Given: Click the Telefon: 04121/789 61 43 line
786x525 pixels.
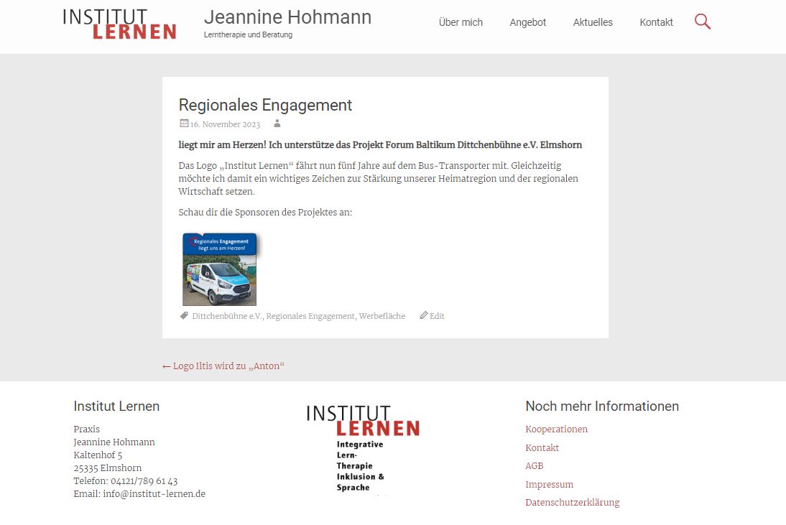Looking at the screenshot, I should (125, 481).
